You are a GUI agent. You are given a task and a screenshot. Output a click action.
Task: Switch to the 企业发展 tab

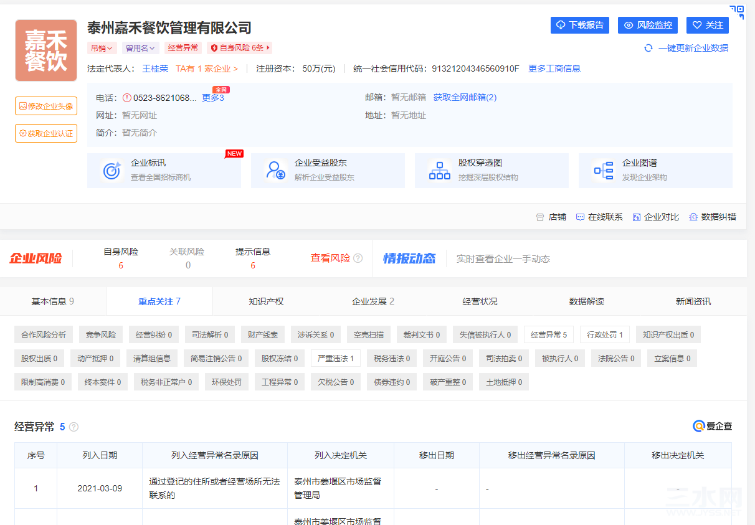[373, 301]
